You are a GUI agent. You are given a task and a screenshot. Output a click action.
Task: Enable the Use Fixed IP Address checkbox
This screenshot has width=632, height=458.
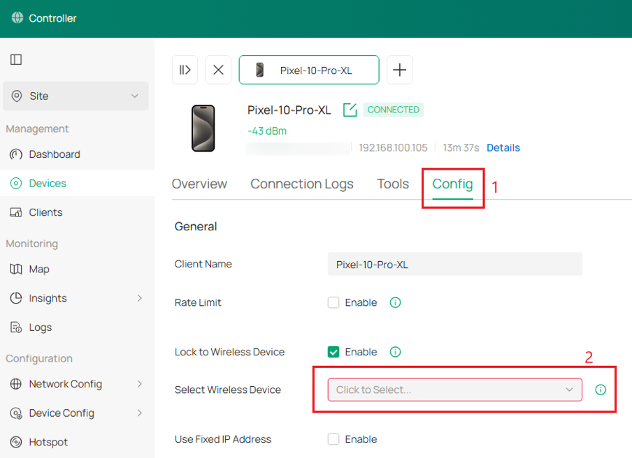[333, 439]
